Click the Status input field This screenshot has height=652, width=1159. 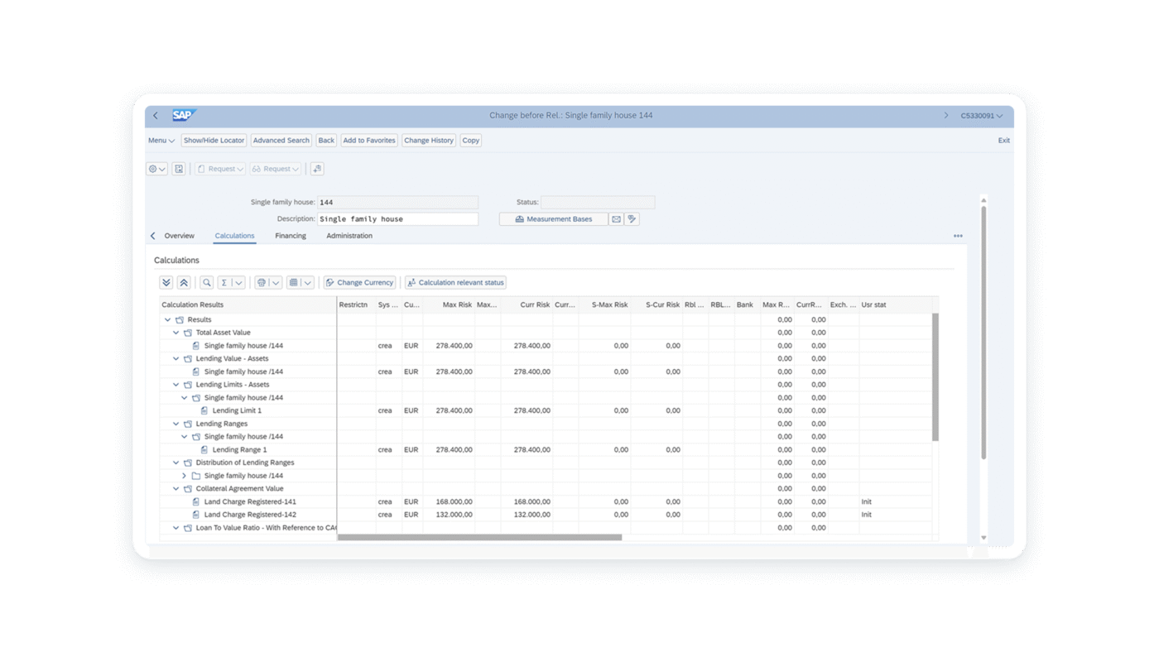click(x=597, y=202)
